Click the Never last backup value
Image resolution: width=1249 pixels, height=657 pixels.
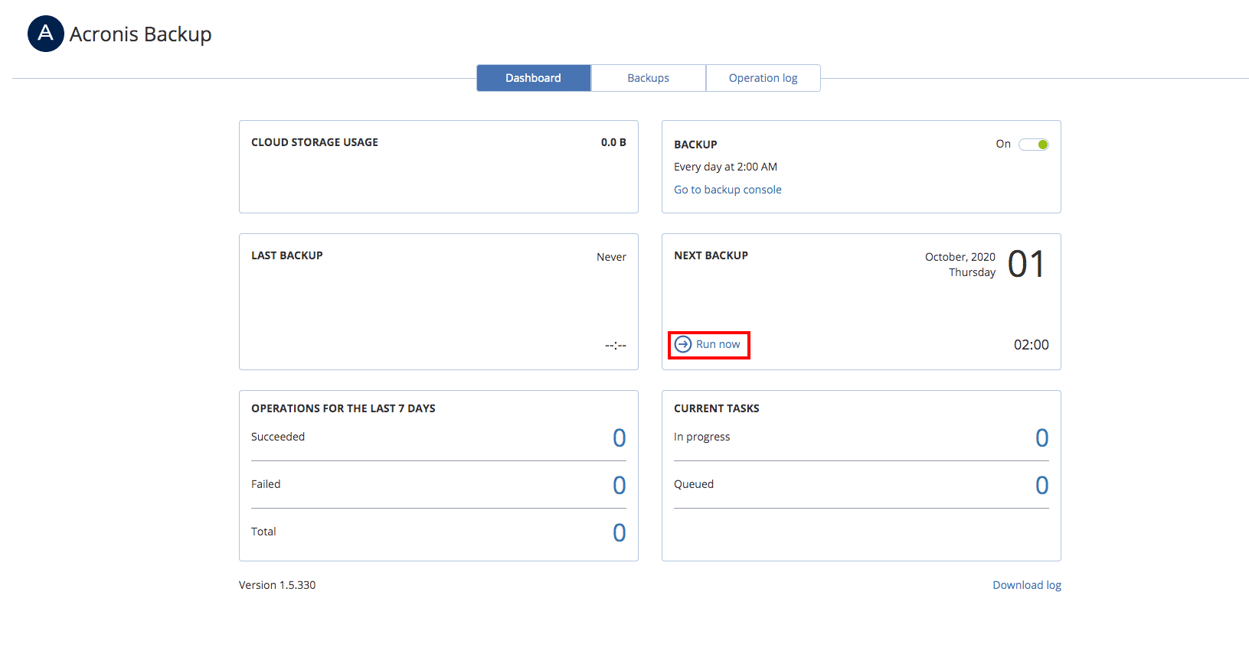pyautogui.click(x=611, y=257)
